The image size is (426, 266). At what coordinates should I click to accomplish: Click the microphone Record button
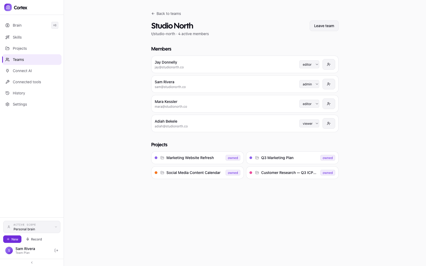click(34, 239)
